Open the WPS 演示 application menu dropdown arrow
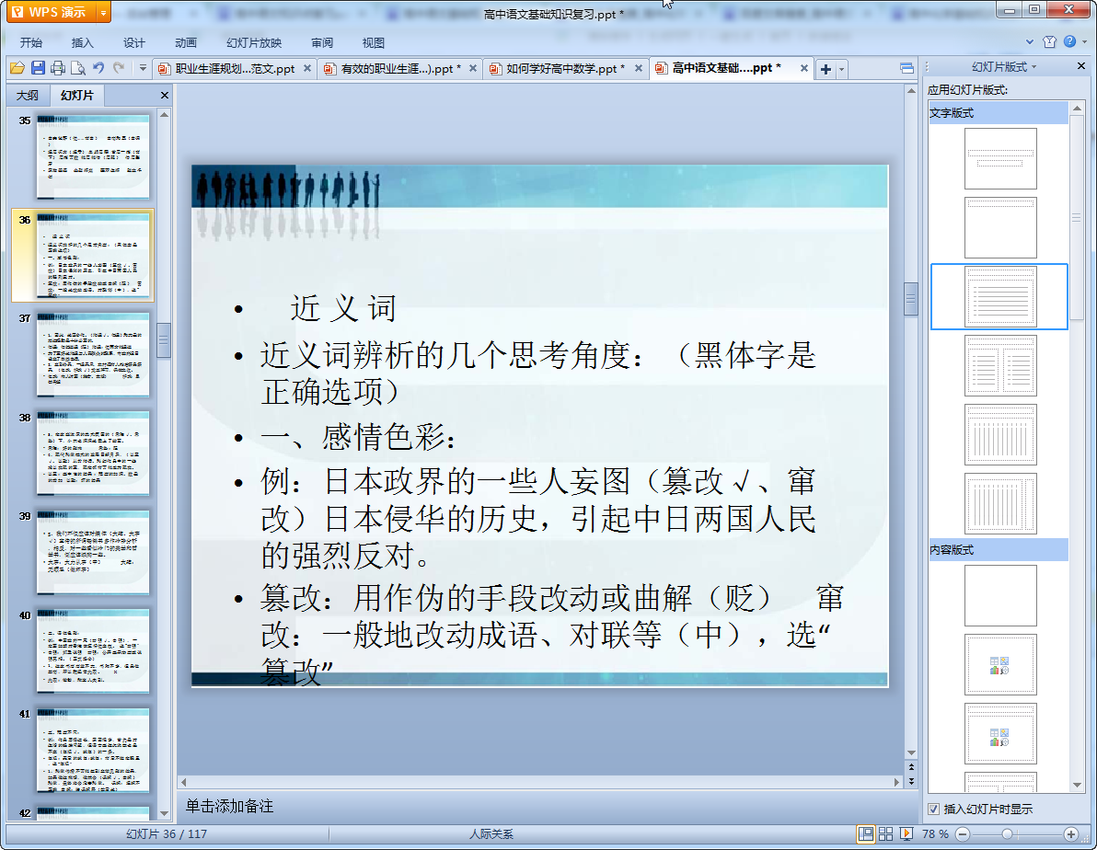Screen dimensions: 1097x850 [x=104, y=12]
